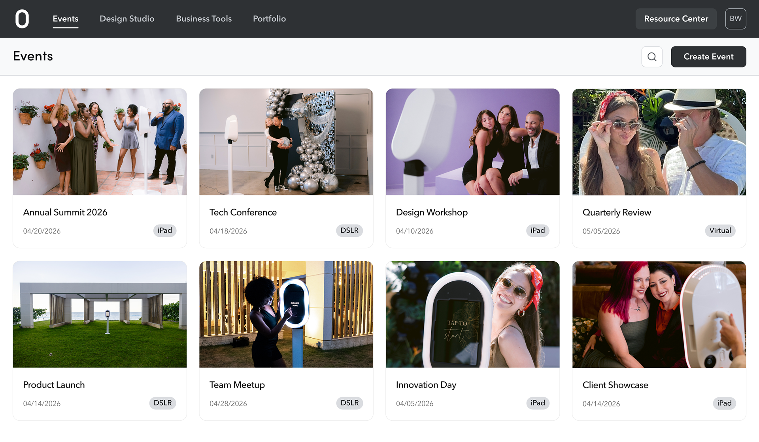Open the BW user avatar menu
The image size is (759, 442).
(x=736, y=19)
